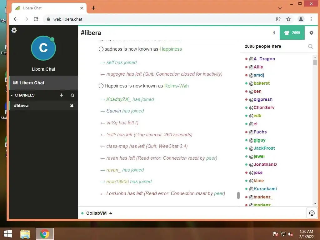Viewport: 320px width, 240px height.
Task: Select user @Fuchs in nick list
Action: pos(258,132)
